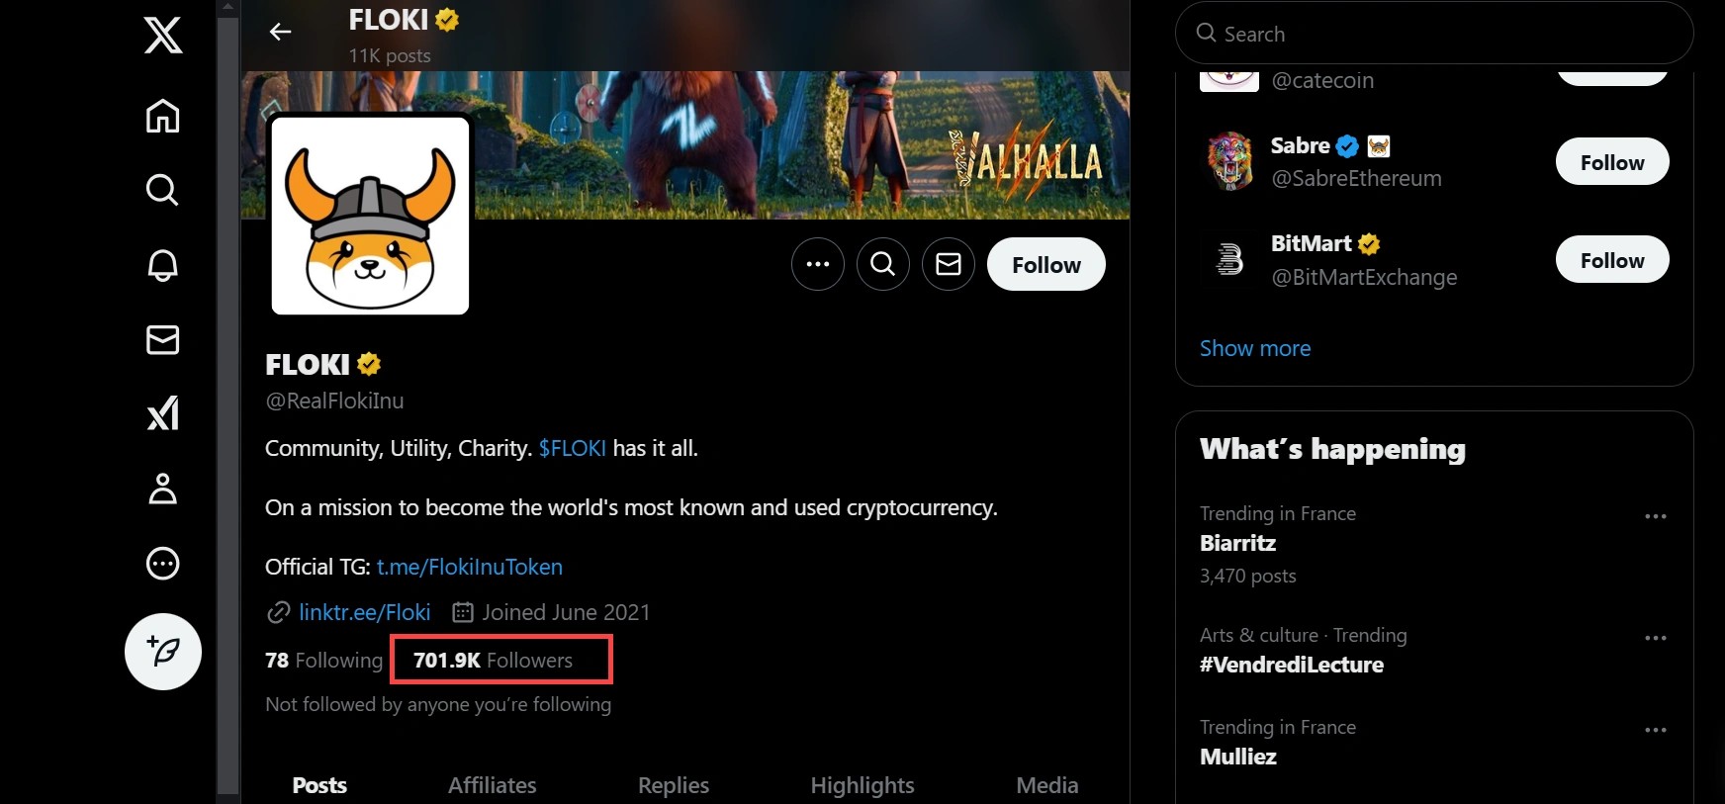
Task: Follow the Sabre account
Action: pos(1611,162)
